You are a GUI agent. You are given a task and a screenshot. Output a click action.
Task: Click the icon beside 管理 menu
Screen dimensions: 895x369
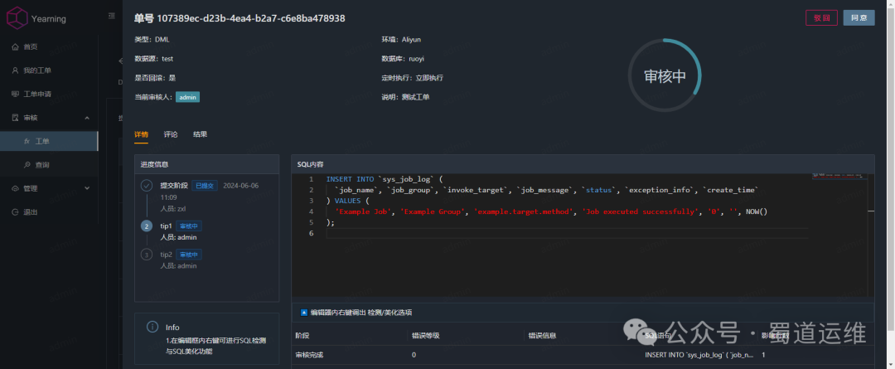click(16, 188)
